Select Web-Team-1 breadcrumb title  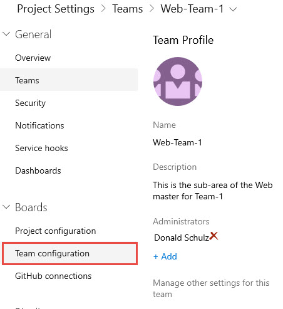[192, 9]
